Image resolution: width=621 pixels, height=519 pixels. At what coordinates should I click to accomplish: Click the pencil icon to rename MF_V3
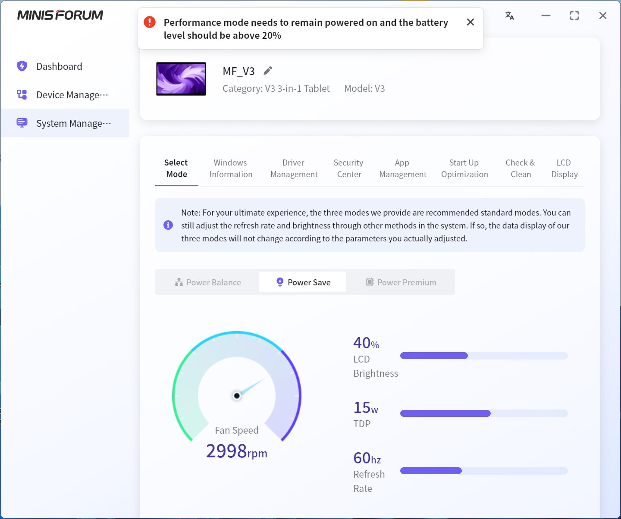pyautogui.click(x=268, y=71)
